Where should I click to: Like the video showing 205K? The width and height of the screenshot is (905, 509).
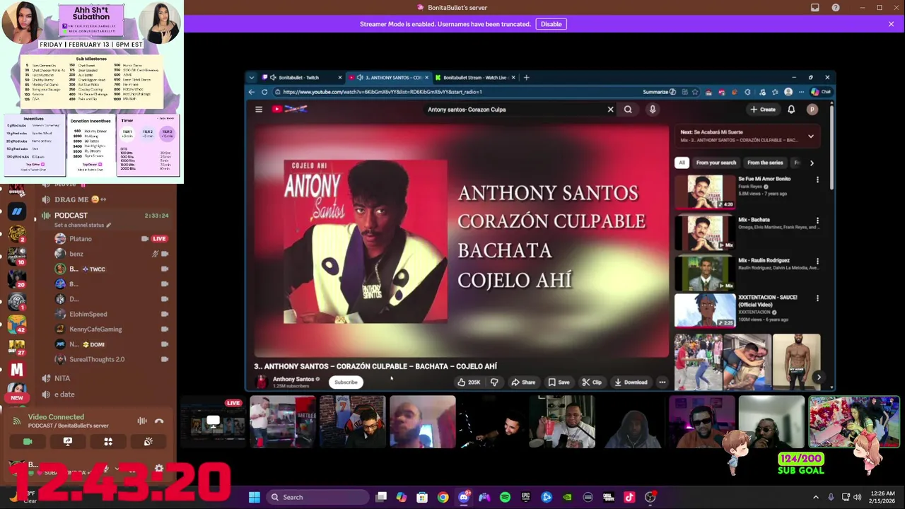467,382
